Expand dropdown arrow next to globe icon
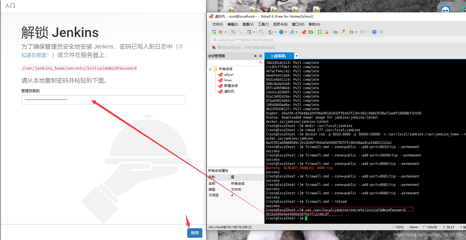This screenshot has height=240, width=466. (286, 32)
